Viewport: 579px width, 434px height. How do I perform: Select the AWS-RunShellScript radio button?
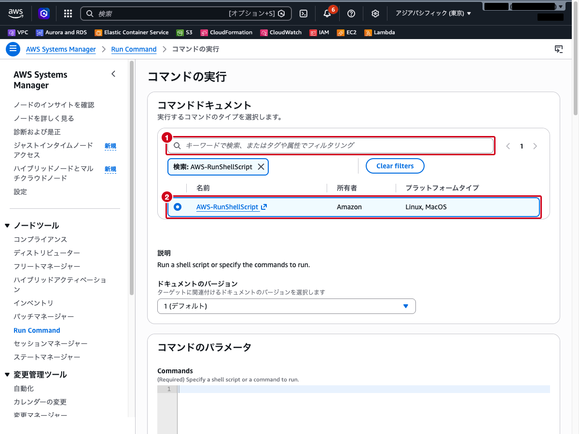[178, 207]
